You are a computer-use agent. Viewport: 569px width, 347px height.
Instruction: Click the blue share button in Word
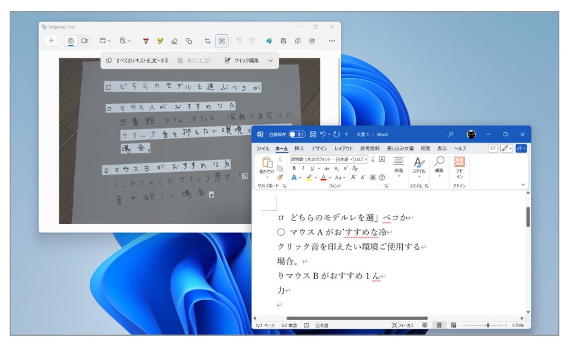(521, 148)
